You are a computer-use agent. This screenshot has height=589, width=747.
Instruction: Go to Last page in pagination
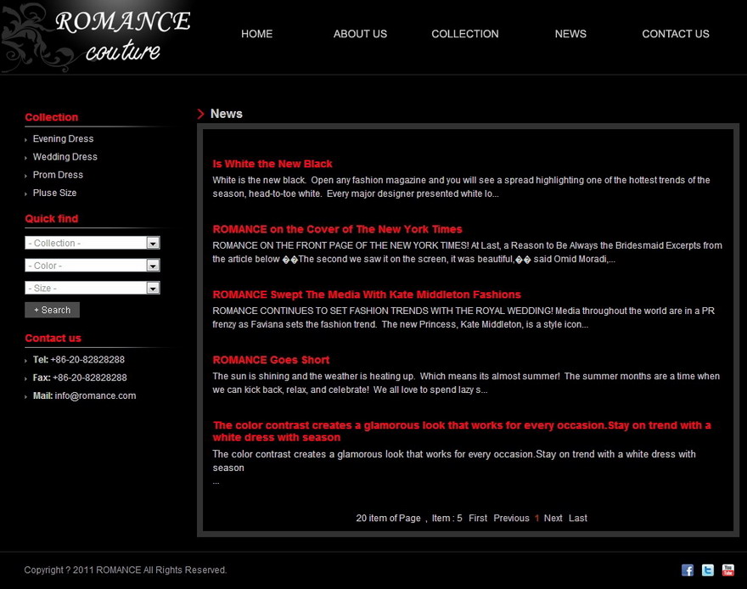pos(578,518)
